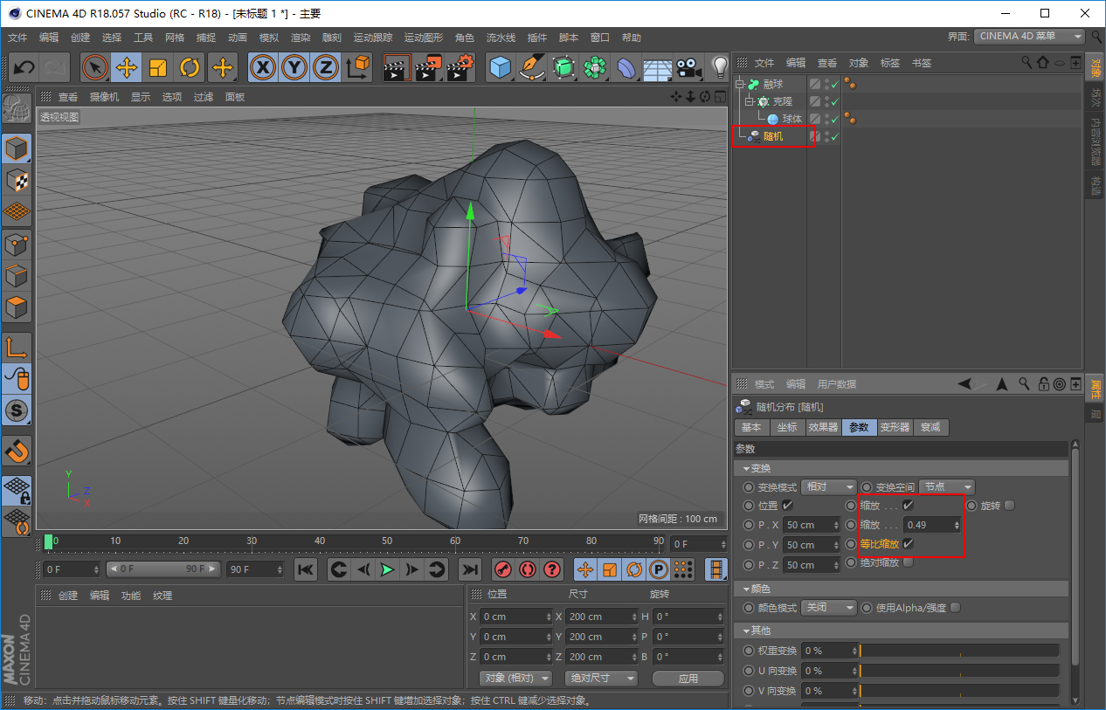Open viewport 摄像机 menu
This screenshot has height=710, width=1106.
tap(104, 97)
